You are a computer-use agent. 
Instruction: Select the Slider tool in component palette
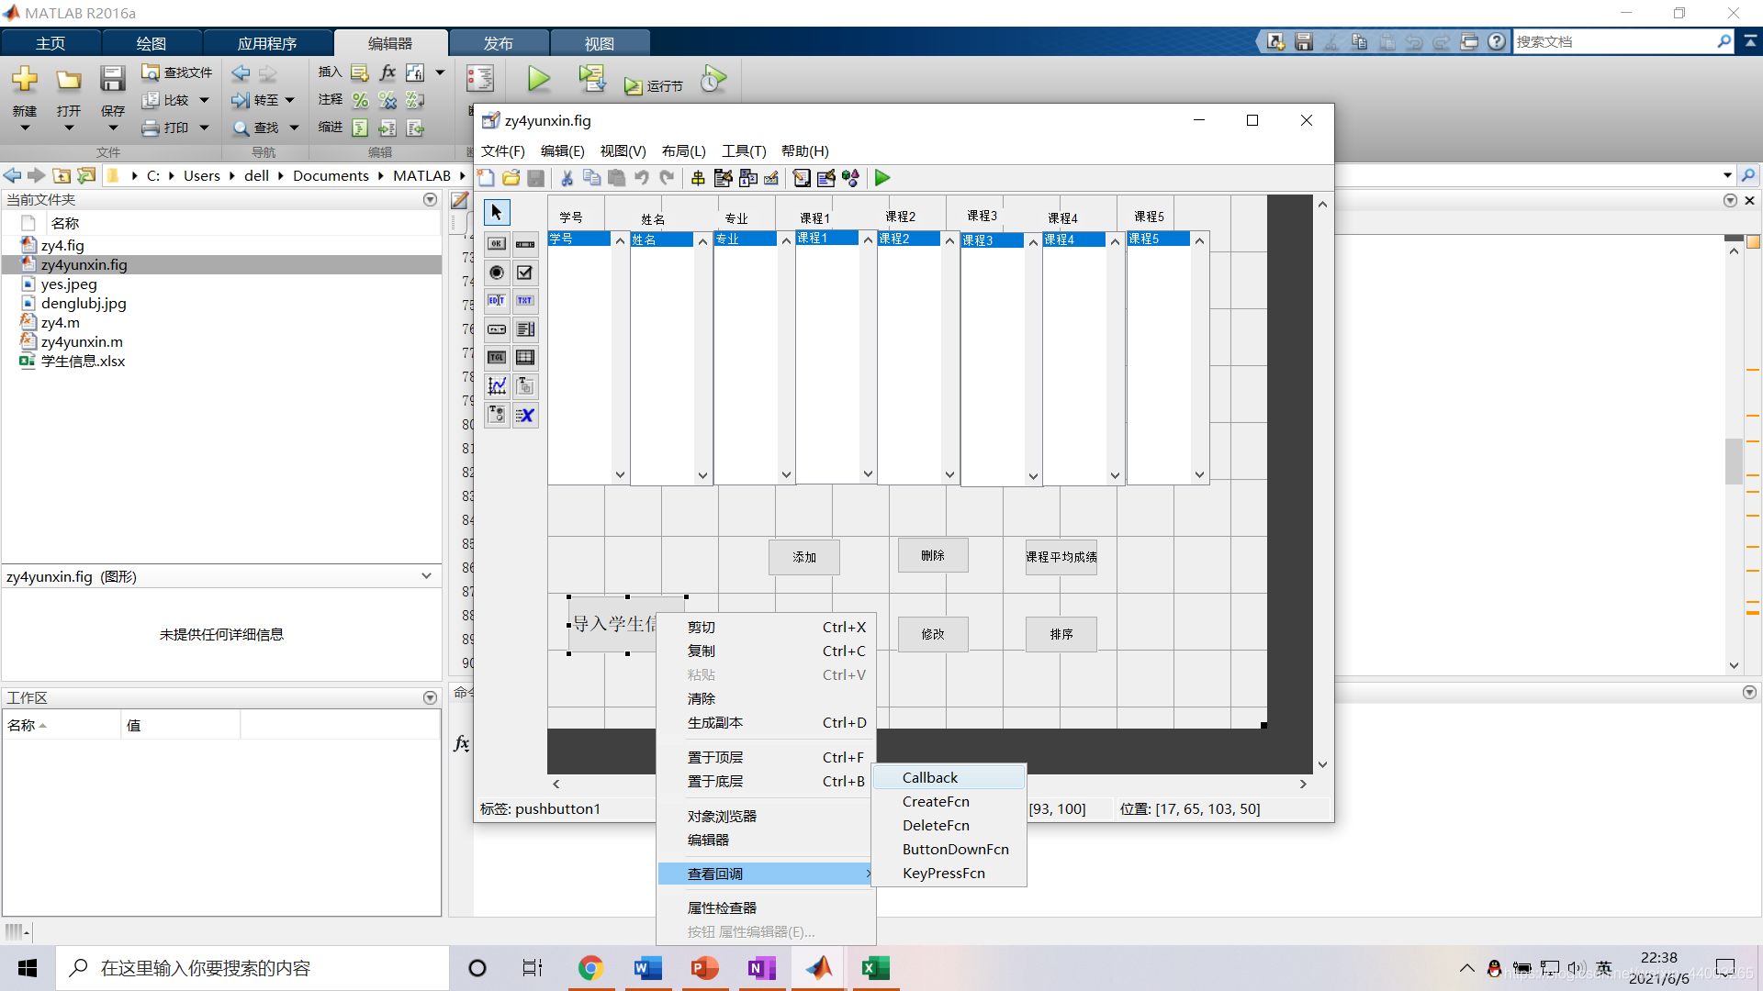pos(525,244)
